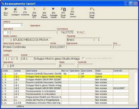Screen dimensions: 139x109
Task: Click the STUDIO MEDICO DI PROVA field
Action: tap(32, 40)
